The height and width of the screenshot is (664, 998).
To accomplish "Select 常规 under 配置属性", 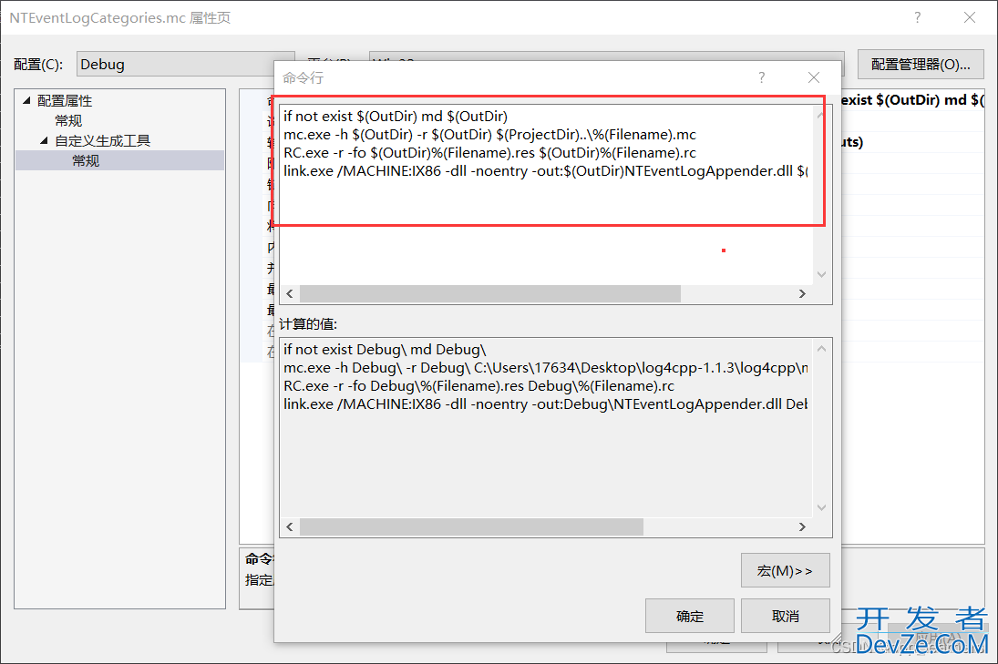I will click(x=68, y=120).
